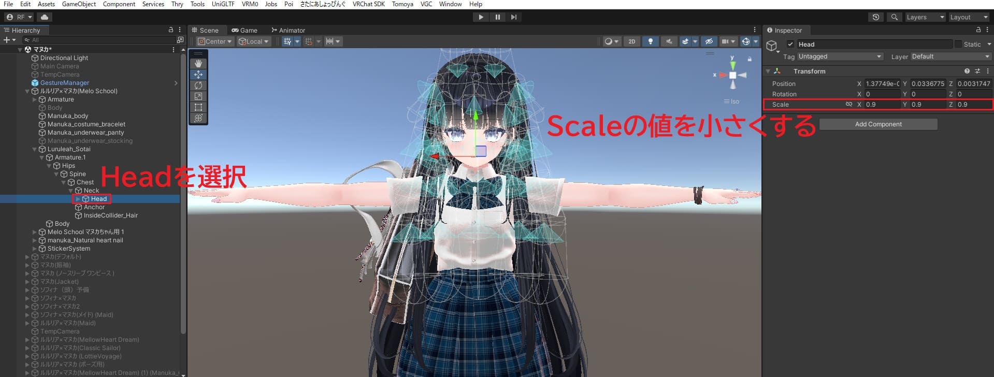Open the Center pivot mode dropdown
Viewport: 994px width, 377px height.
coord(214,41)
